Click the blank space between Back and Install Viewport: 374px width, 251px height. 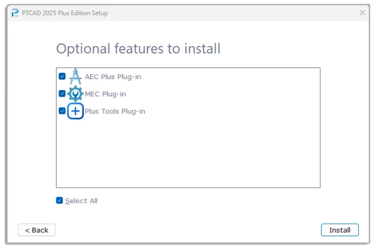[x=188, y=230]
